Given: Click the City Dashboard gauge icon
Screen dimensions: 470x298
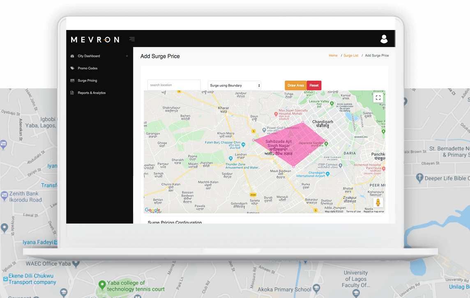Looking at the screenshot, I should 72,56.
